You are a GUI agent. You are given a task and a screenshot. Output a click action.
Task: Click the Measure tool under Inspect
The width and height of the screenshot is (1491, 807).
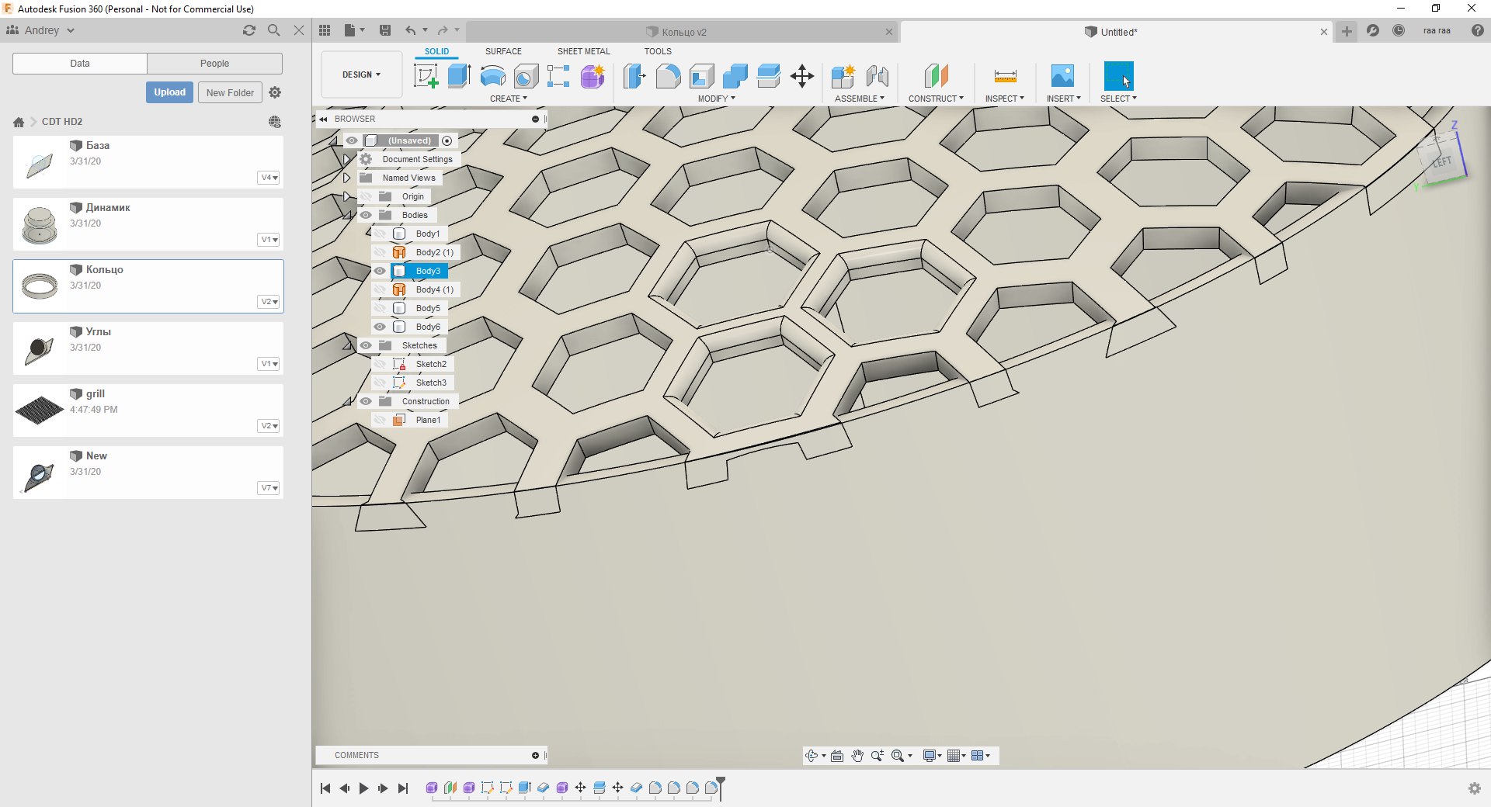(1005, 76)
